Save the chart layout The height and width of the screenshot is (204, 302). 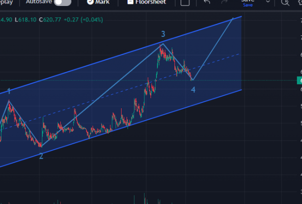[x=248, y=2]
